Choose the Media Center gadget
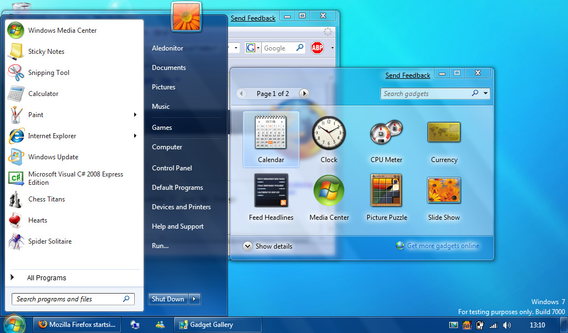The width and height of the screenshot is (568, 333). coord(329,198)
